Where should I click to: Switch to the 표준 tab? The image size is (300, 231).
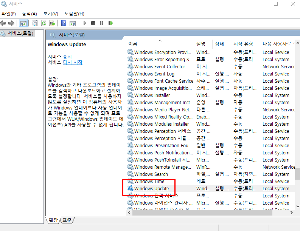(67, 220)
